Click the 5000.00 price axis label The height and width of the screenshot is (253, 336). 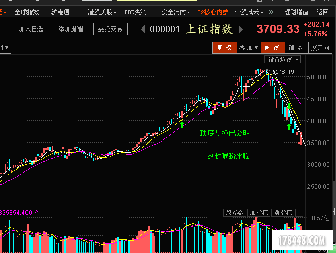[x=318, y=77]
